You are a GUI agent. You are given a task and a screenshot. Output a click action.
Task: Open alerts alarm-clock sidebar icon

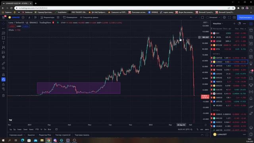(251, 30)
